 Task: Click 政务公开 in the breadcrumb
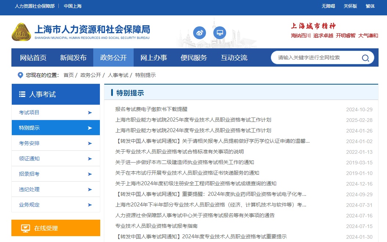(x=91, y=75)
